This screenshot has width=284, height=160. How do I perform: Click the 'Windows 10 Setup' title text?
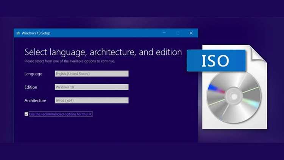click(36, 33)
